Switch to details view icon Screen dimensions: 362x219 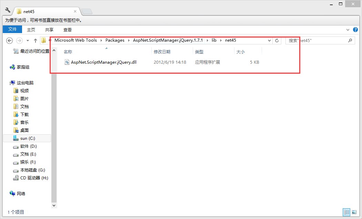[x=346, y=212]
